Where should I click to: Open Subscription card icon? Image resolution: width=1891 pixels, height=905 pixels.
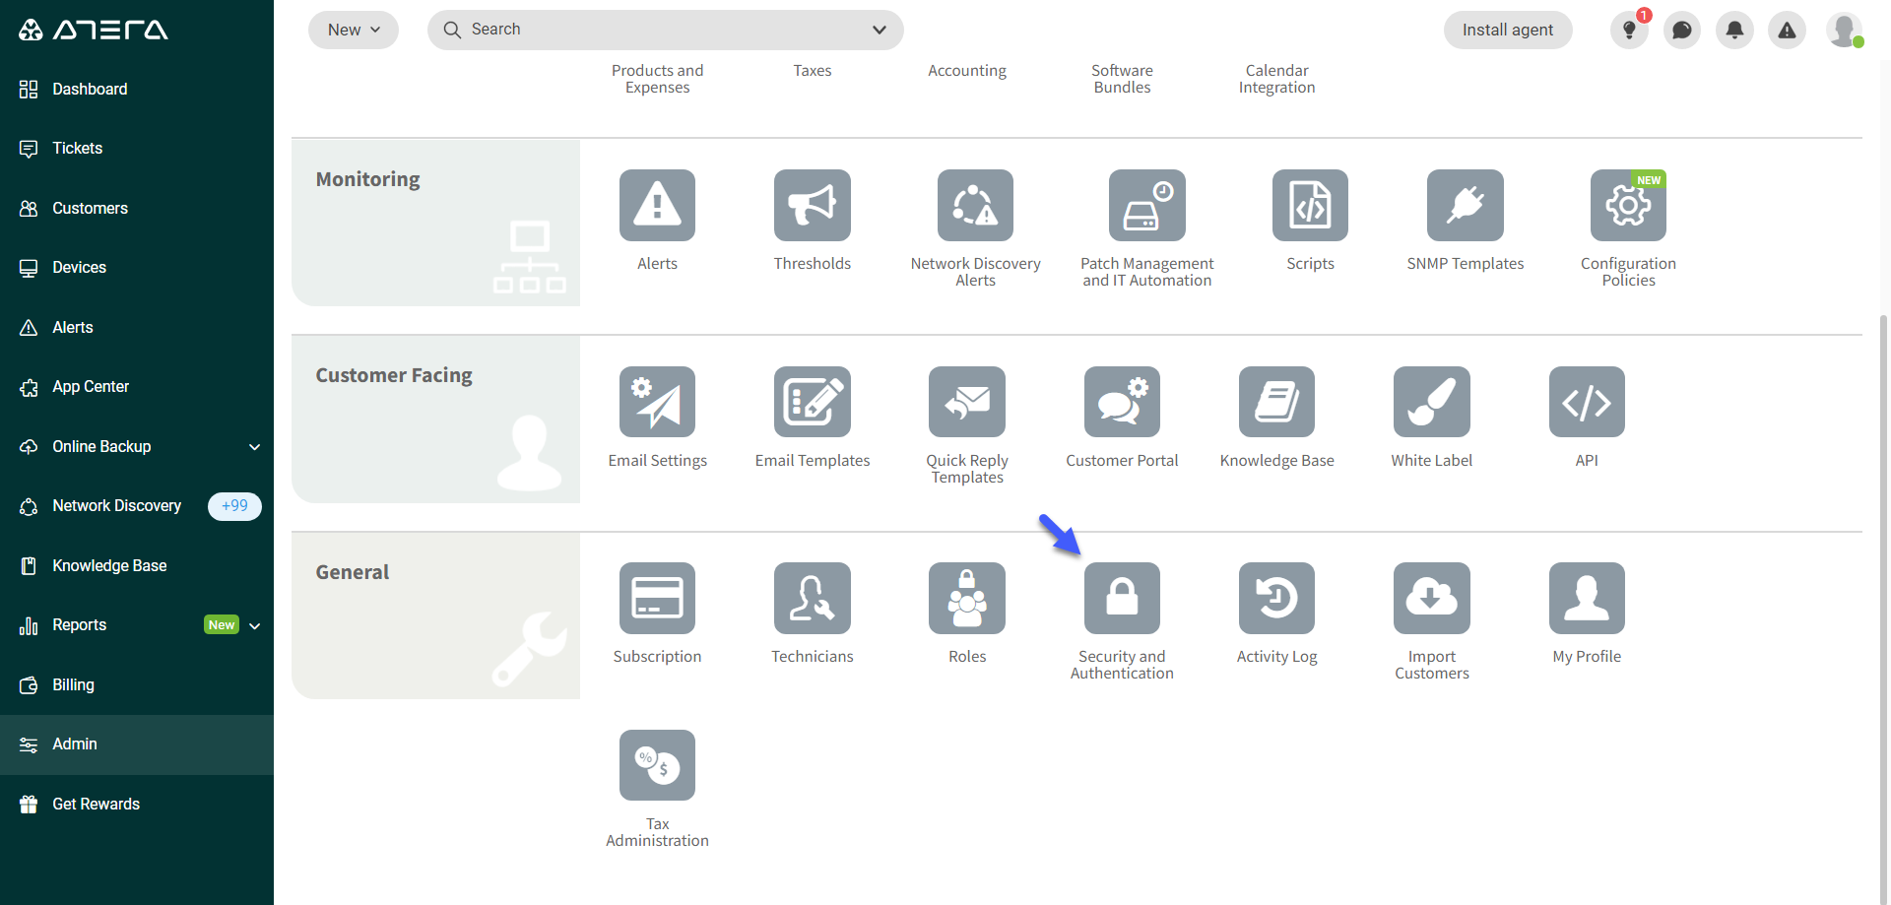[657, 598]
